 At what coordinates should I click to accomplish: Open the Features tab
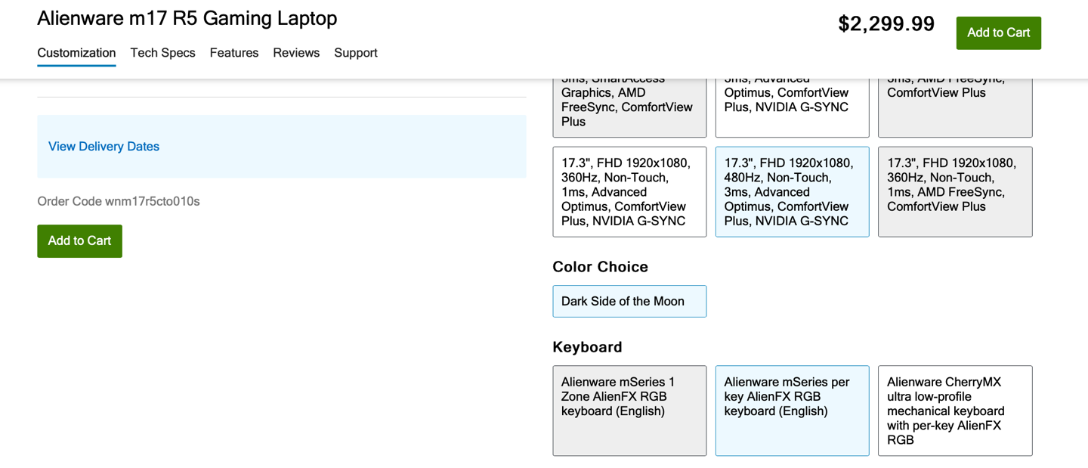[x=234, y=53]
